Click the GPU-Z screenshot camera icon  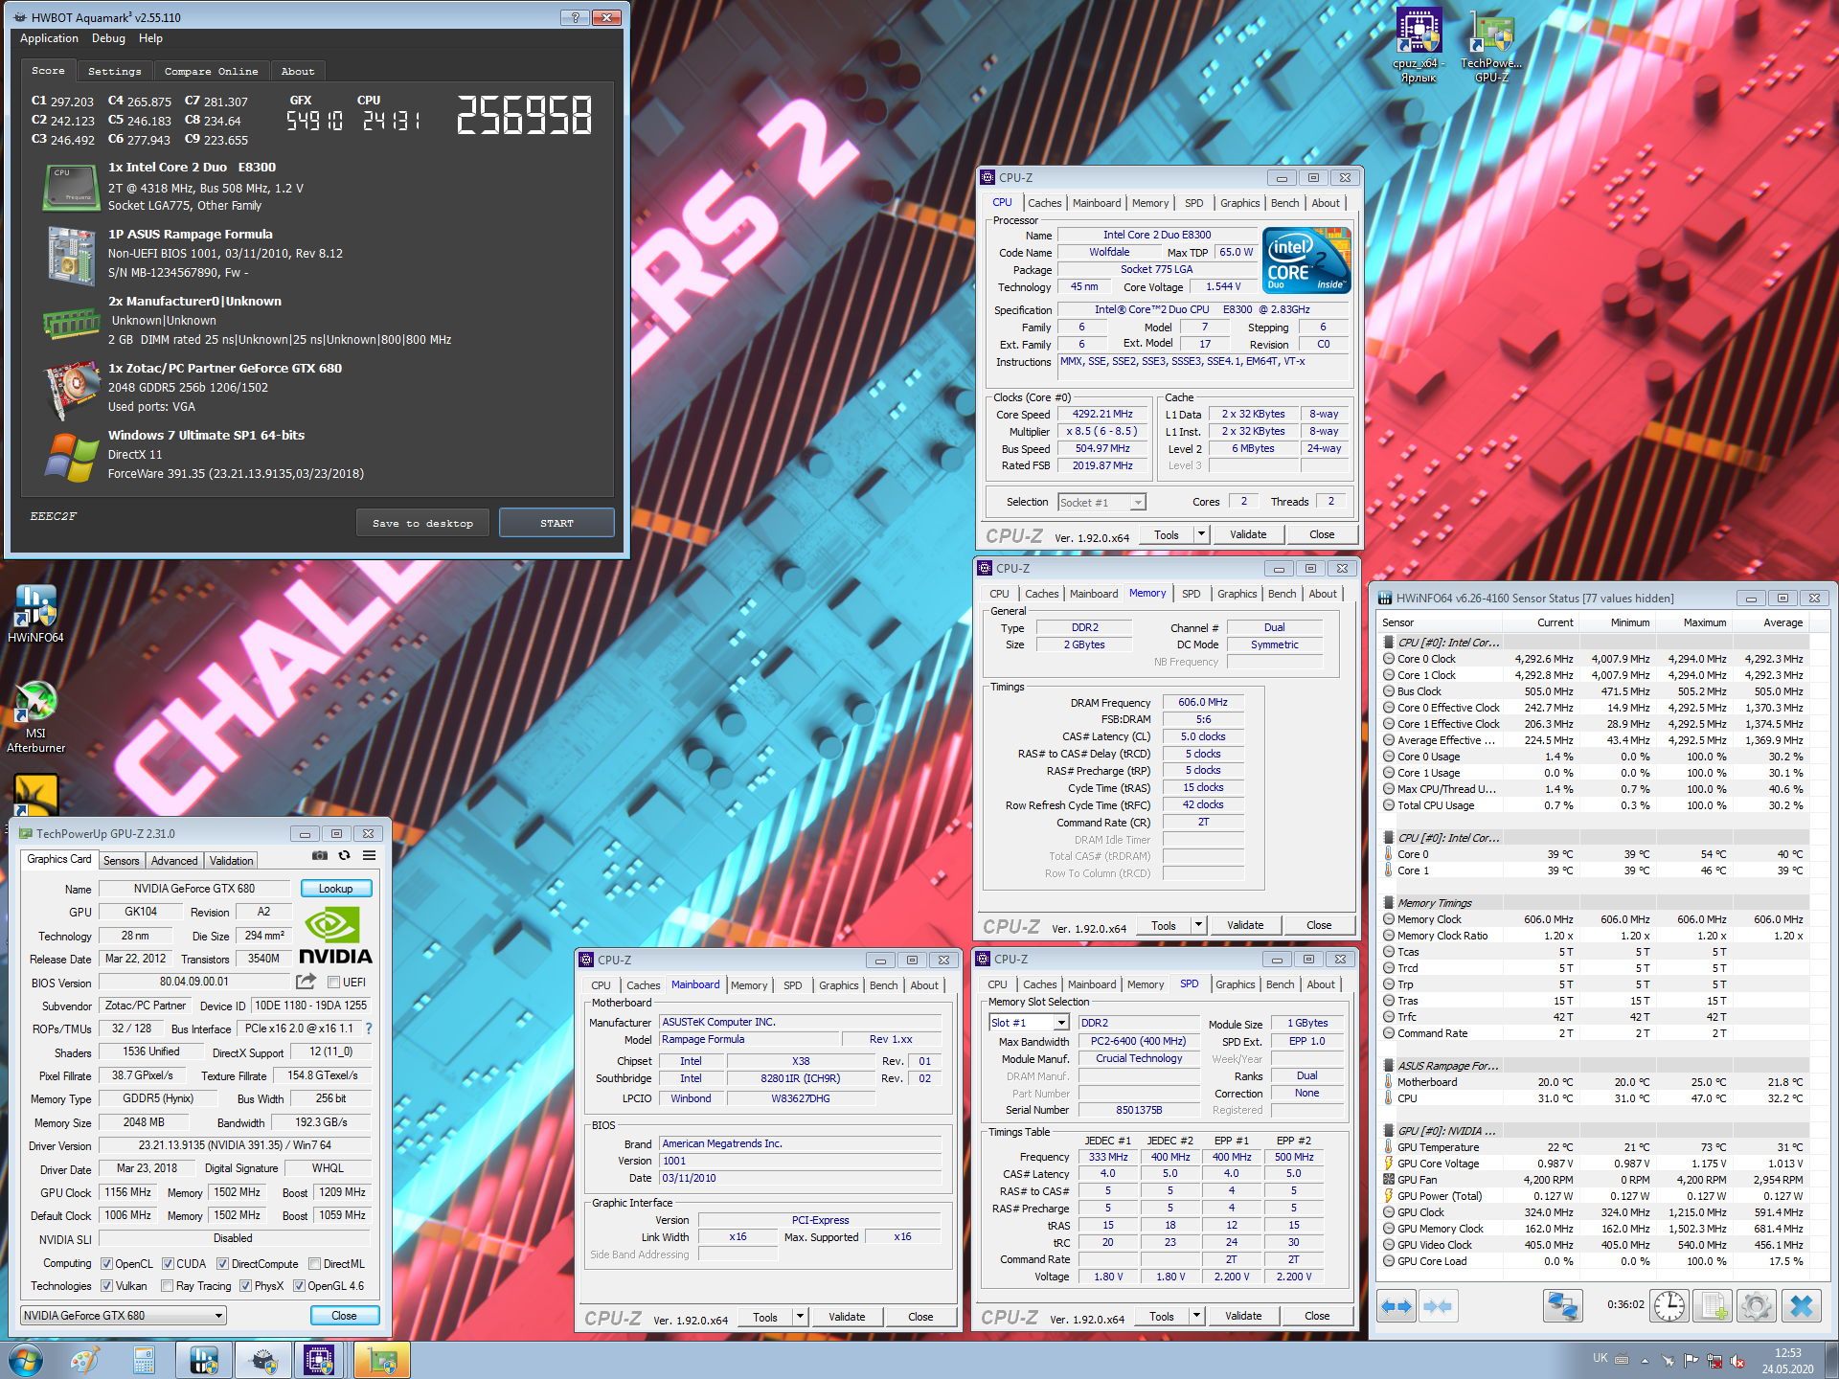point(320,855)
